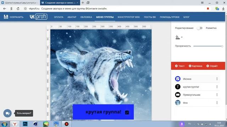The image size is (227, 127).
Task: Open the browser extension icon near downloads
Action: 217,8
